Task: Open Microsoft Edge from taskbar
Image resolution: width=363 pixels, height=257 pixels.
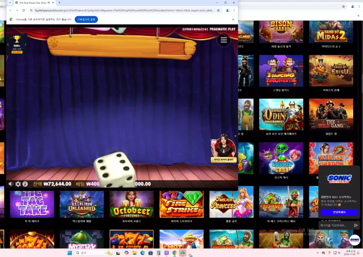Action: pos(142,253)
